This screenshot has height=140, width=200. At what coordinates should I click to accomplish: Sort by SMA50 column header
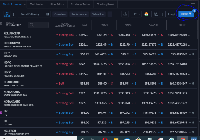click(128, 25)
